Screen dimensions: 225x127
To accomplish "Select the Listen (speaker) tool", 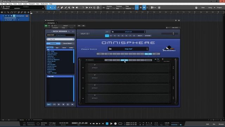I will [x=77, y=7].
